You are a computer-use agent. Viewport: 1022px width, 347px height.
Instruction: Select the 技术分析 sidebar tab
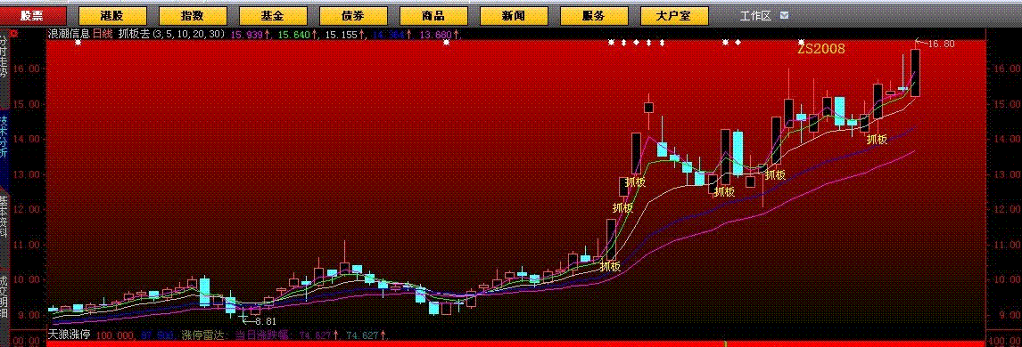(x=4, y=136)
